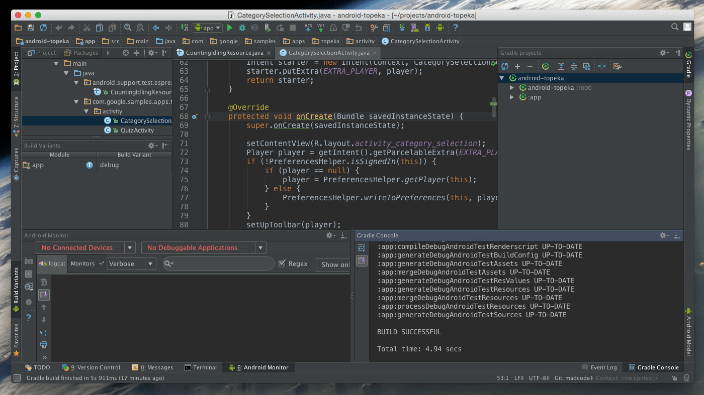This screenshot has width=704, height=395.
Task: Click the Save All floppy disk icon
Action: tap(31, 28)
